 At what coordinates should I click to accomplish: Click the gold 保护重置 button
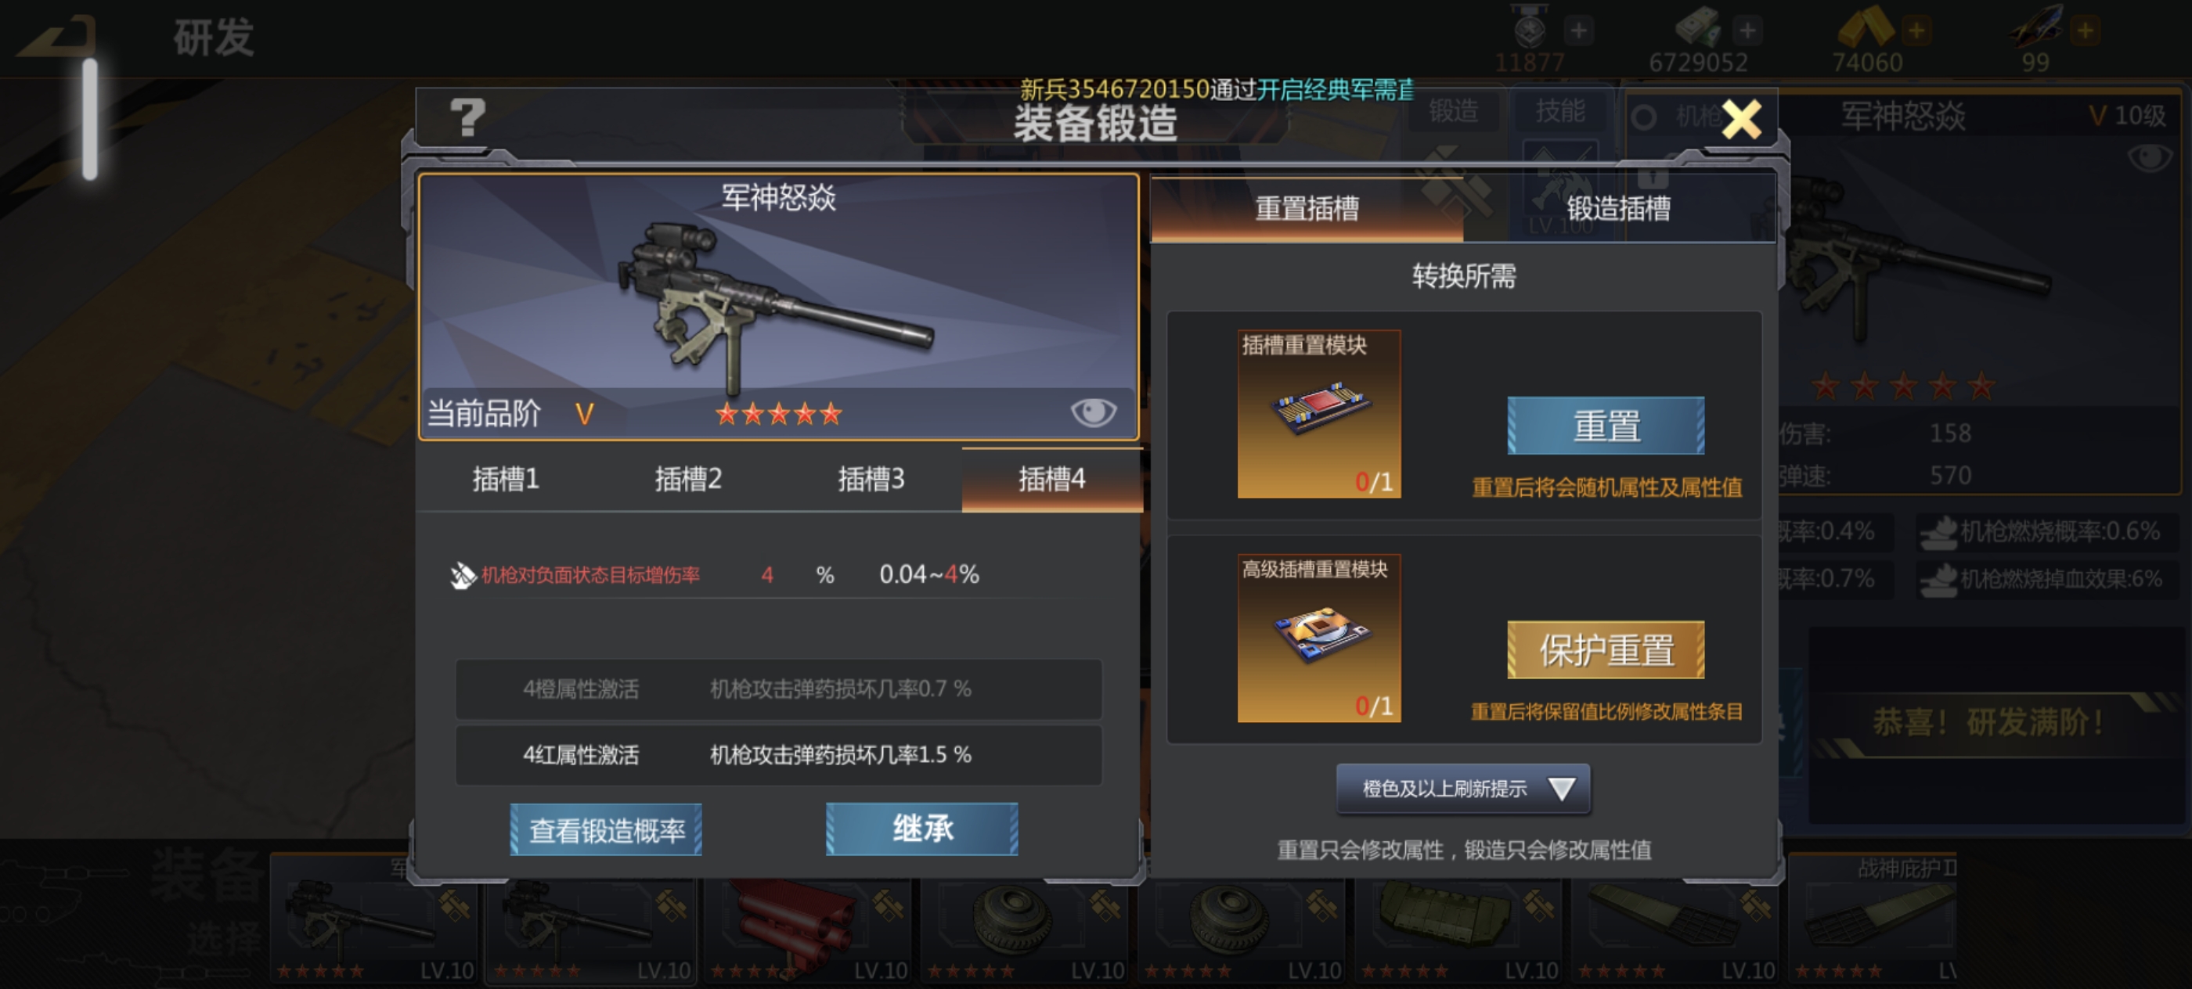(x=1605, y=649)
